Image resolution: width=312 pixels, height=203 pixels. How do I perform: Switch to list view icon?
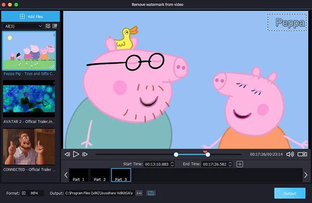[48, 26]
